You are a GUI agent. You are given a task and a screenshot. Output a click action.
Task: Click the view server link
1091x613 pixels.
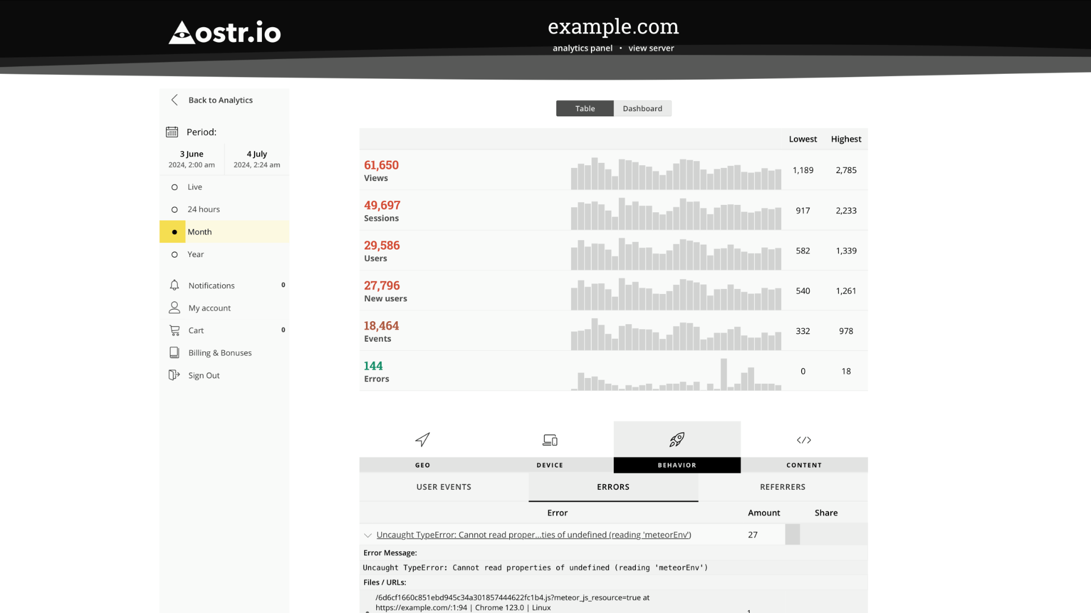tap(651, 48)
